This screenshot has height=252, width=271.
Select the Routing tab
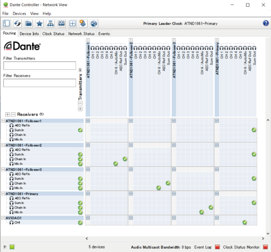coord(9,33)
